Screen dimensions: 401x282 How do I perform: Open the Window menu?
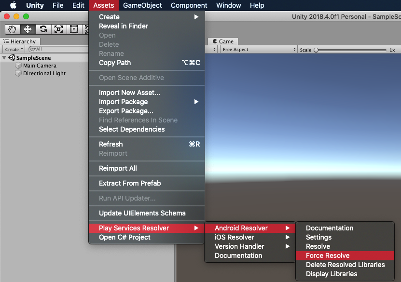pos(229,5)
